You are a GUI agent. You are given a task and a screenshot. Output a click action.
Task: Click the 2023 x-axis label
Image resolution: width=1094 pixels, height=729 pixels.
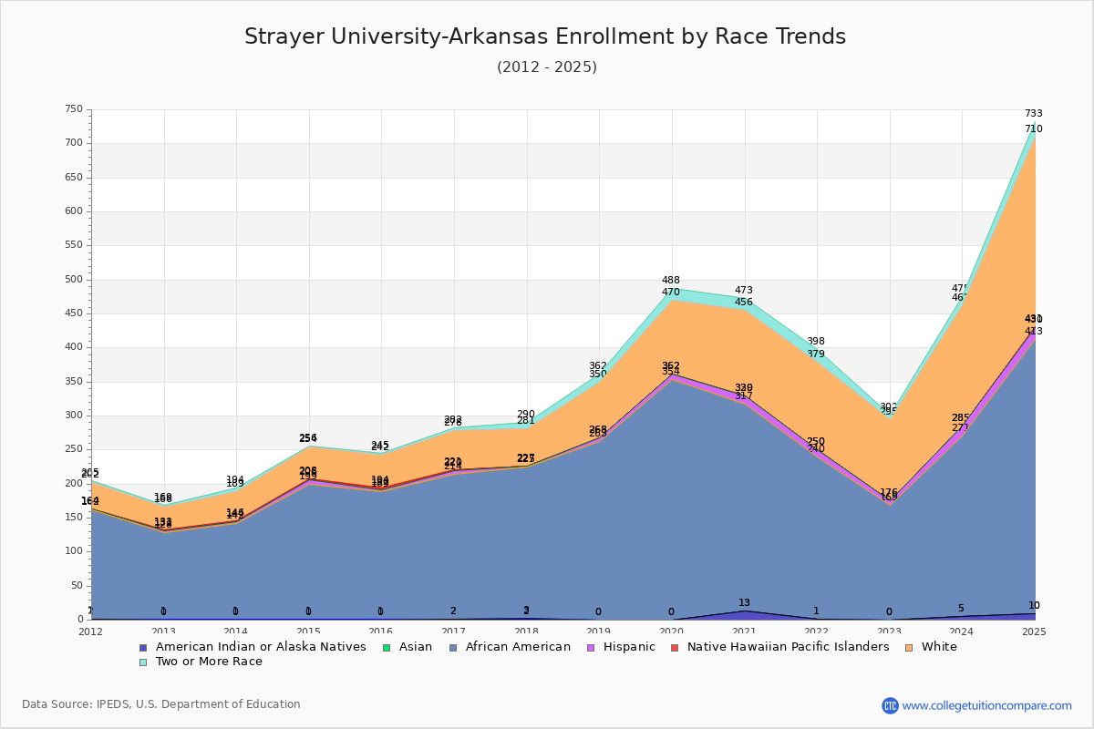(x=889, y=631)
